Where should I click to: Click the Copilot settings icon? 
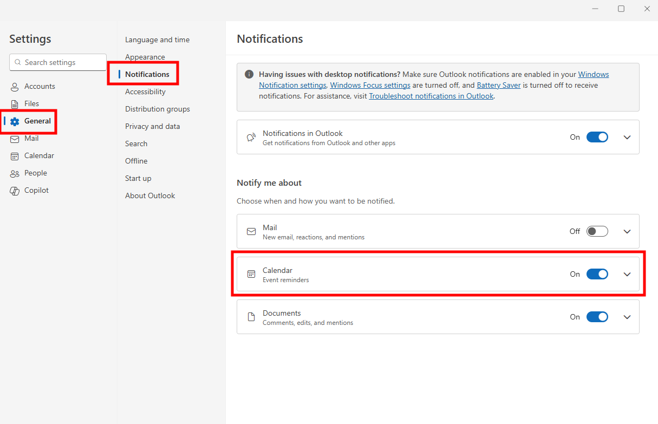14,190
